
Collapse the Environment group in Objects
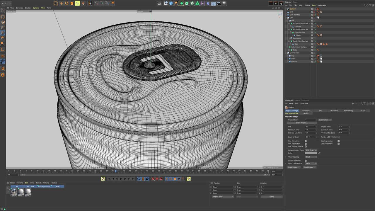point(286,53)
